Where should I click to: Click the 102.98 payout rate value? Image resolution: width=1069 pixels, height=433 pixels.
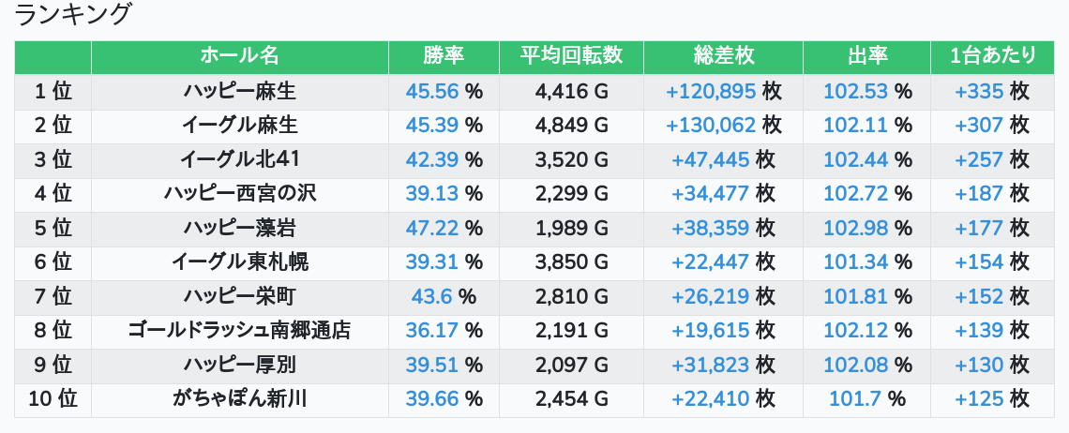coord(855,228)
